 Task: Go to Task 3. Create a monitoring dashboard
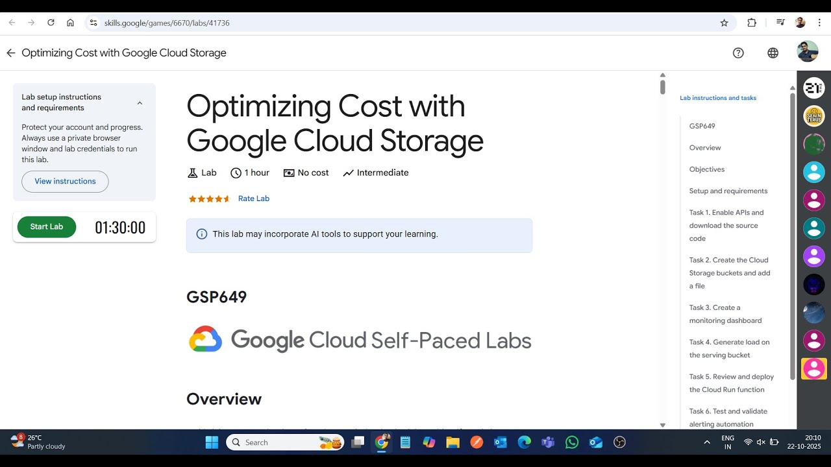[726, 314]
